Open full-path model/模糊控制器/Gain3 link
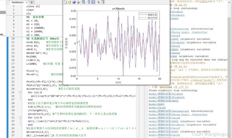This screenshot has height=138, width=232. [x=165, y=128]
